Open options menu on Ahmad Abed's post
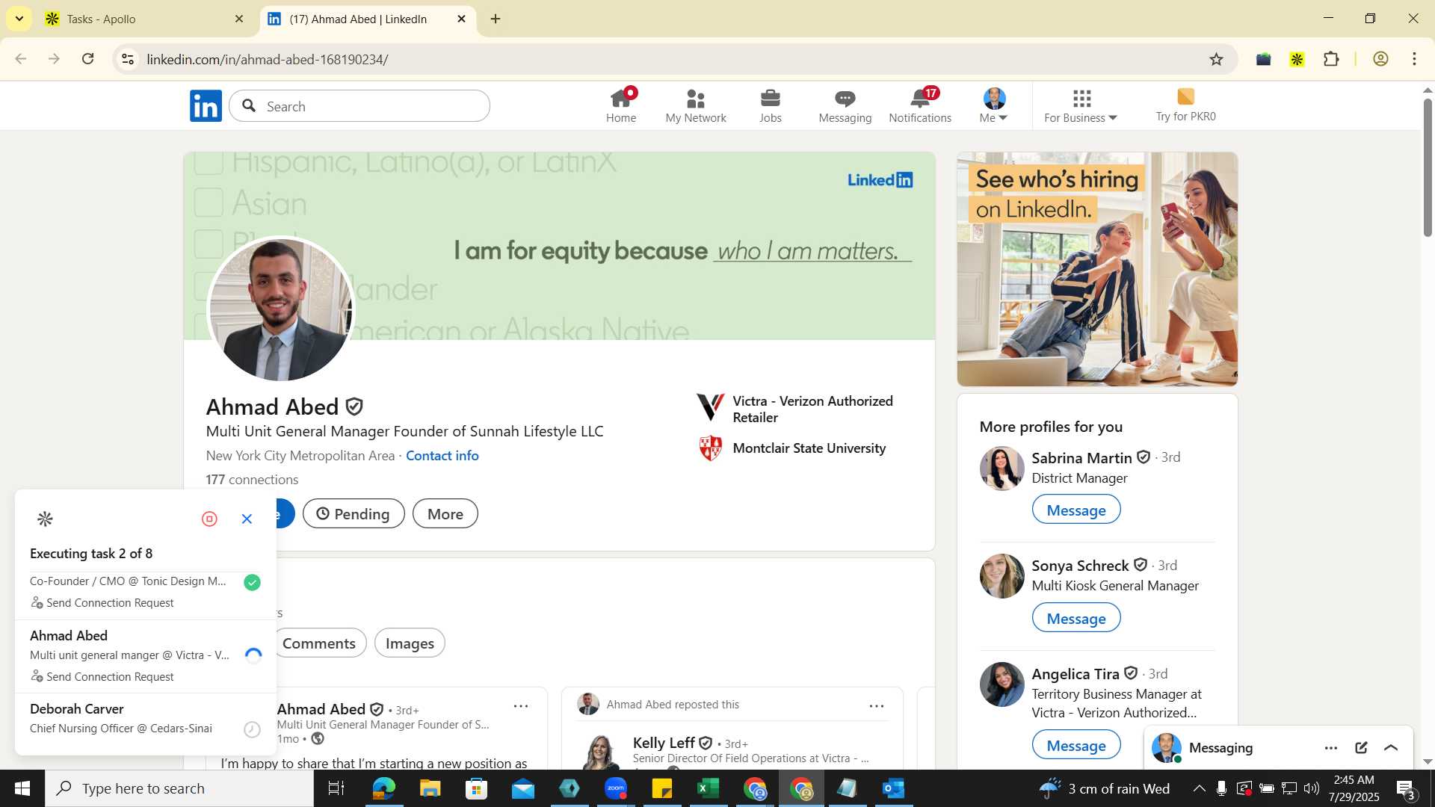Viewport: 1435px width, 807px height. pyautogui.click(x=521, y=705)
